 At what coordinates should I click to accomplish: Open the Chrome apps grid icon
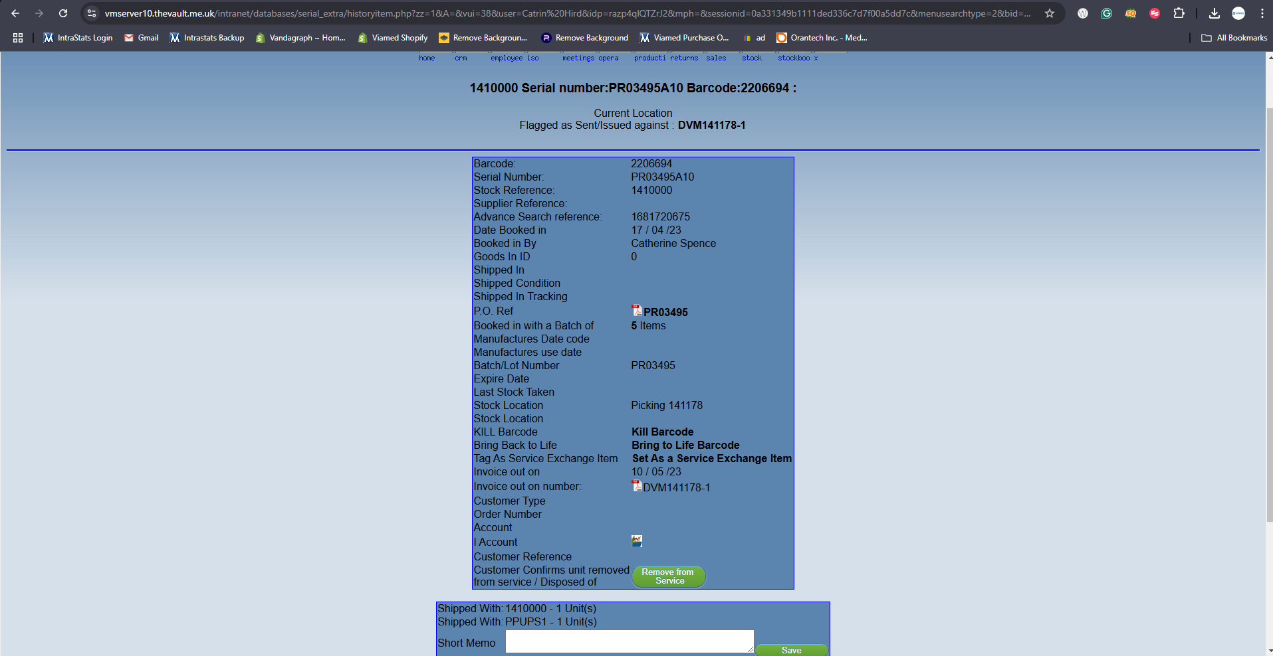[x=18, y=38]
